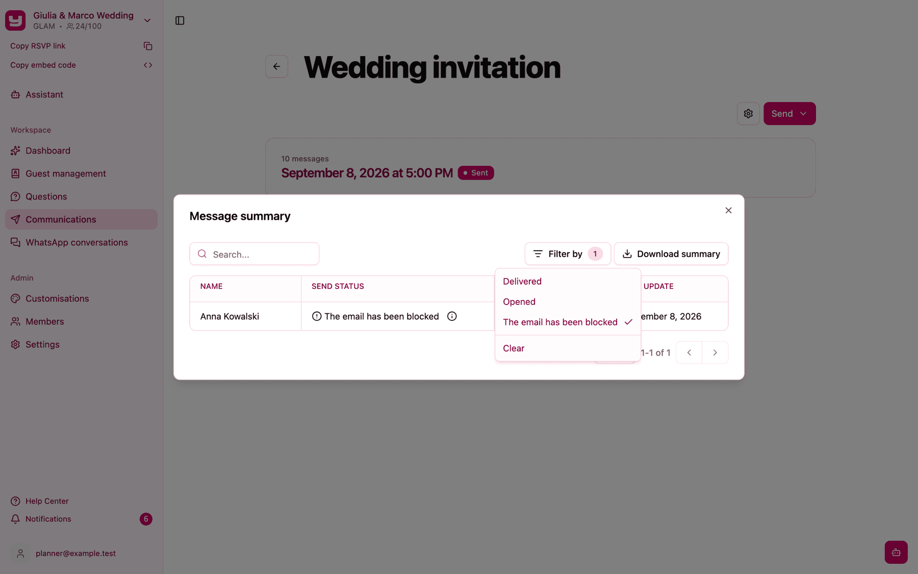Open the Dashboard
Screen dimensions: 918x574
point(82,151)
